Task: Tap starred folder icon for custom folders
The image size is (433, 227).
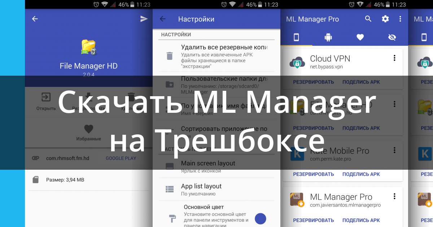Action: [169, 85]
